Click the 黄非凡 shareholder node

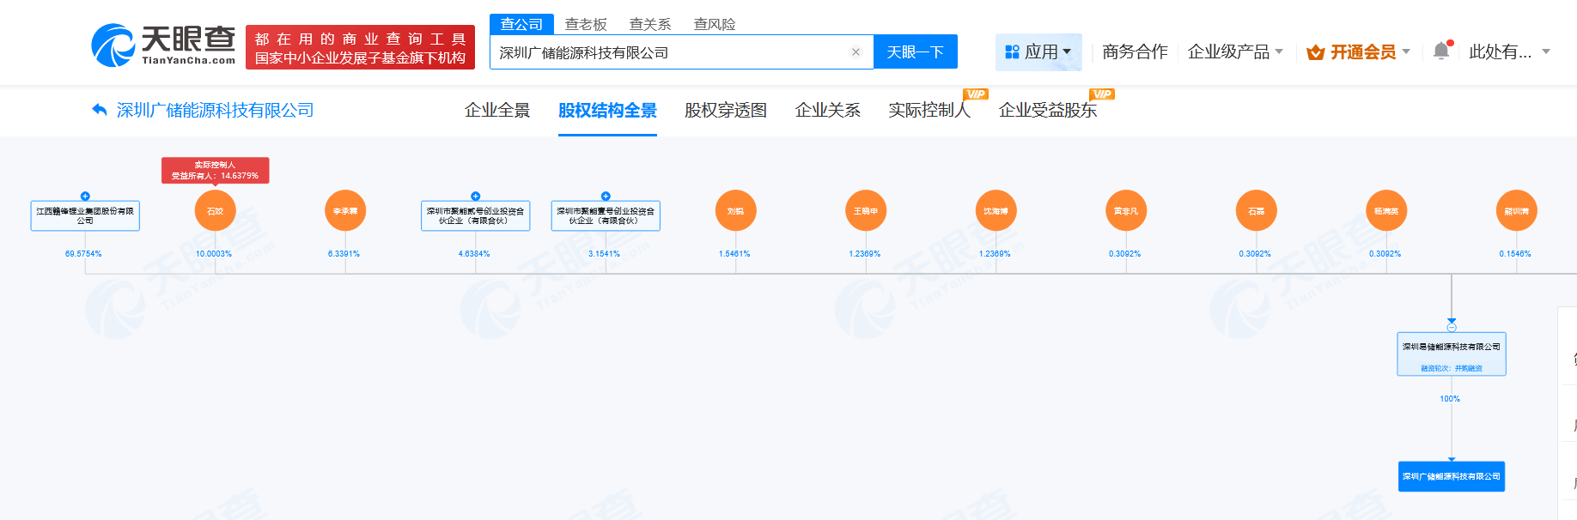pyautogui.click(x=1126, y=210)
